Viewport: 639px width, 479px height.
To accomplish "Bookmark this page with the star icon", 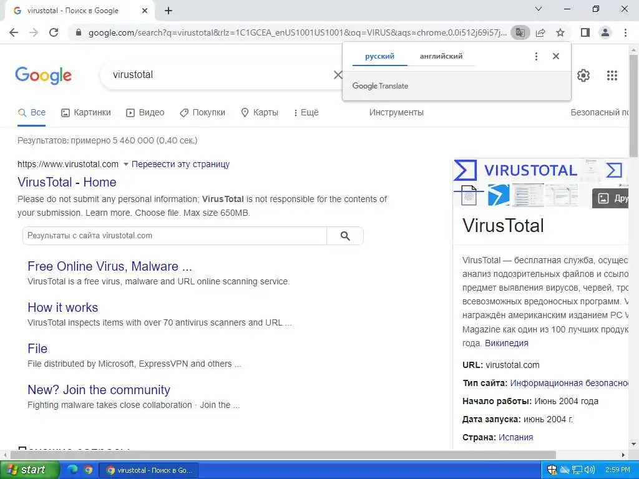I will [560, 32].
